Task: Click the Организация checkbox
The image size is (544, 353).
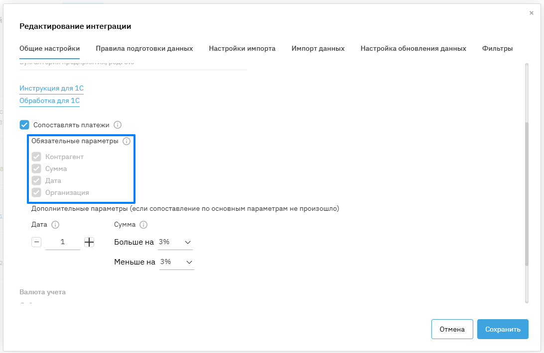Action: [x=36, y=192]
